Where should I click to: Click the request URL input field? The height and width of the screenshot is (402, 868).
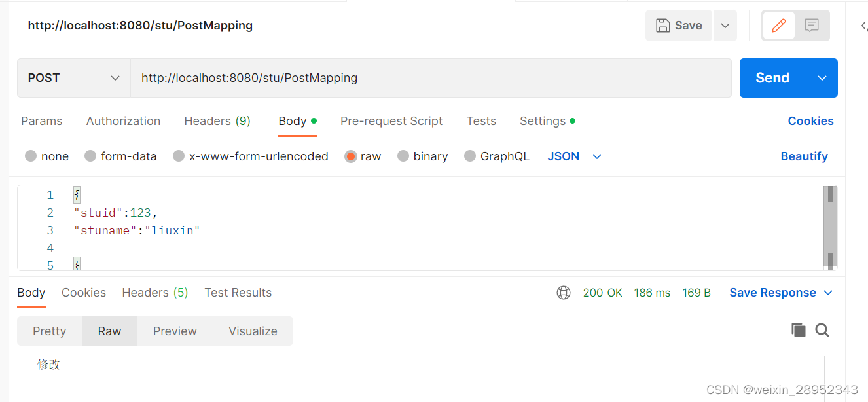tap(431, 78)
